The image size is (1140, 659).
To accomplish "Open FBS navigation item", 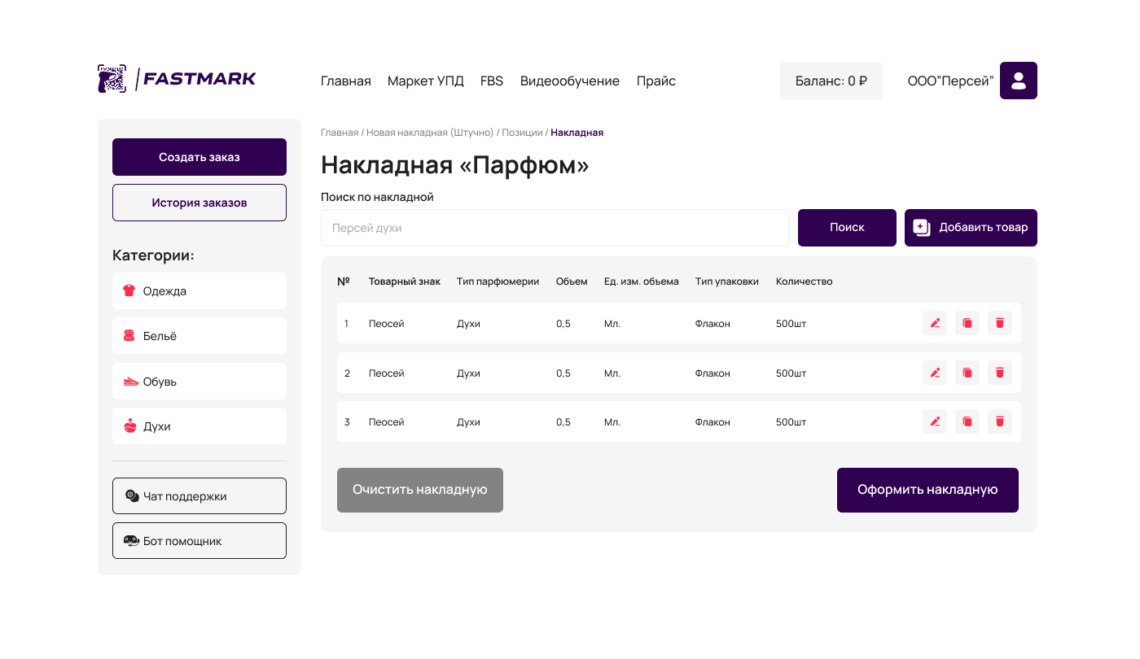I will coord(492,81).
